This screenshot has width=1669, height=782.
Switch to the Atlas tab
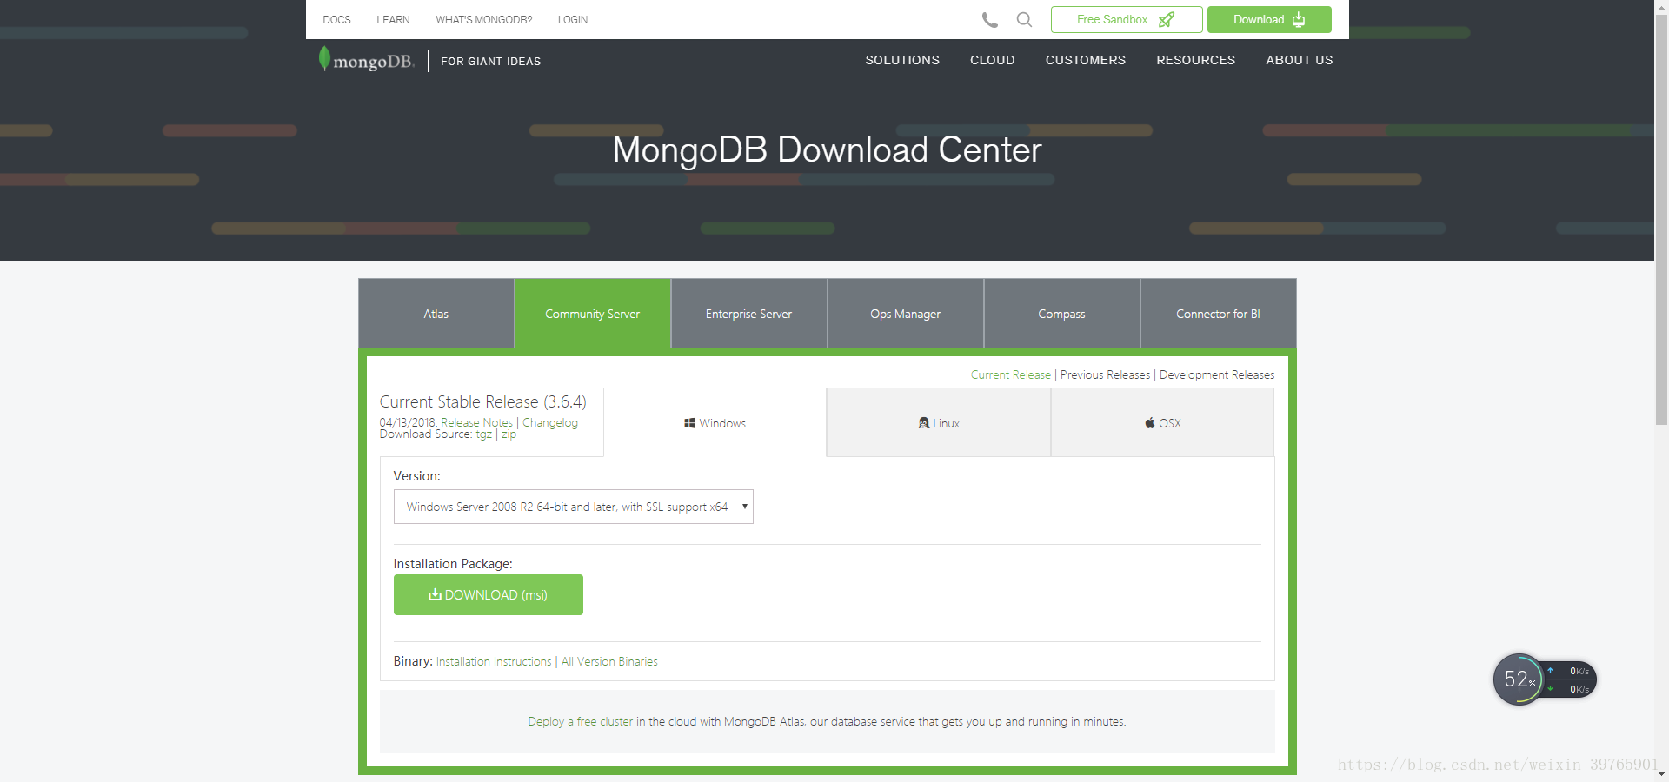coord(436,314)
